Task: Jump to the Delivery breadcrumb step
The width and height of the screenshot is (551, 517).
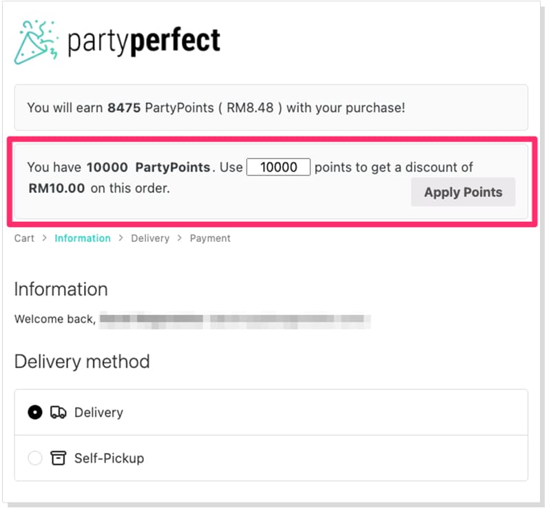Action: [149, 239]
